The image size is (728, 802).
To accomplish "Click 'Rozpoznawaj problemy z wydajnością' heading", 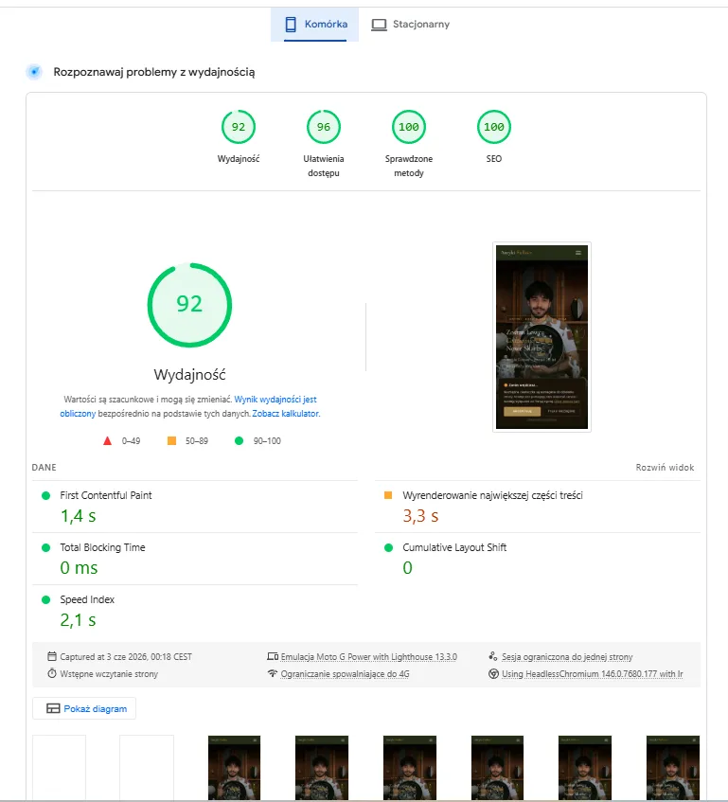I will 154,72.
